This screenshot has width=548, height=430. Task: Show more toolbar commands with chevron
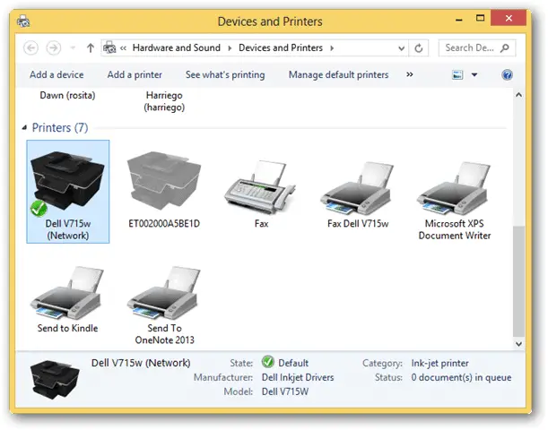click(410, 74)
